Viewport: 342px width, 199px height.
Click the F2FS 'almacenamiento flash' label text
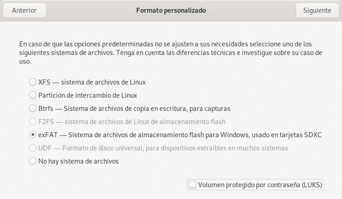tap(132, 122)
